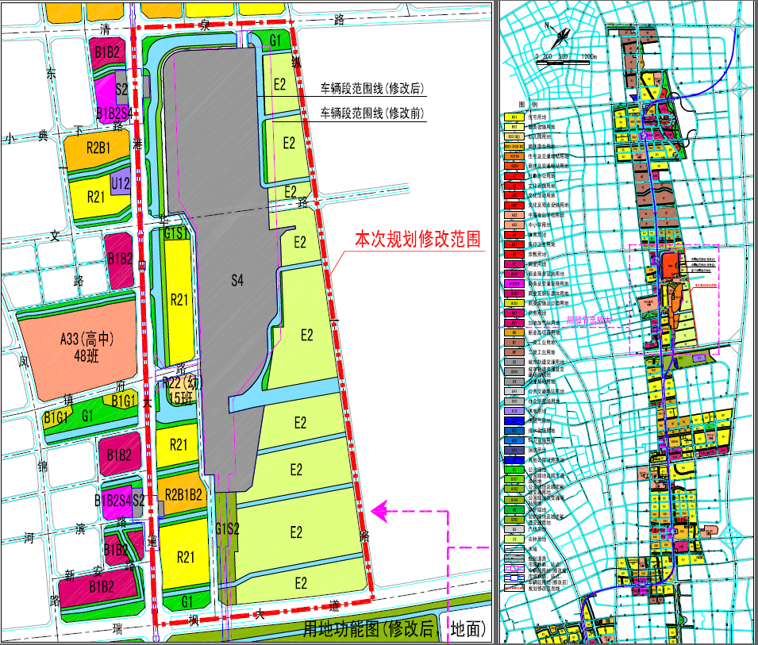This screenshot has height=645, width=758.
Task: Click the purple U12 parcel
Action: pyautogui.click(x=121, y=184)
